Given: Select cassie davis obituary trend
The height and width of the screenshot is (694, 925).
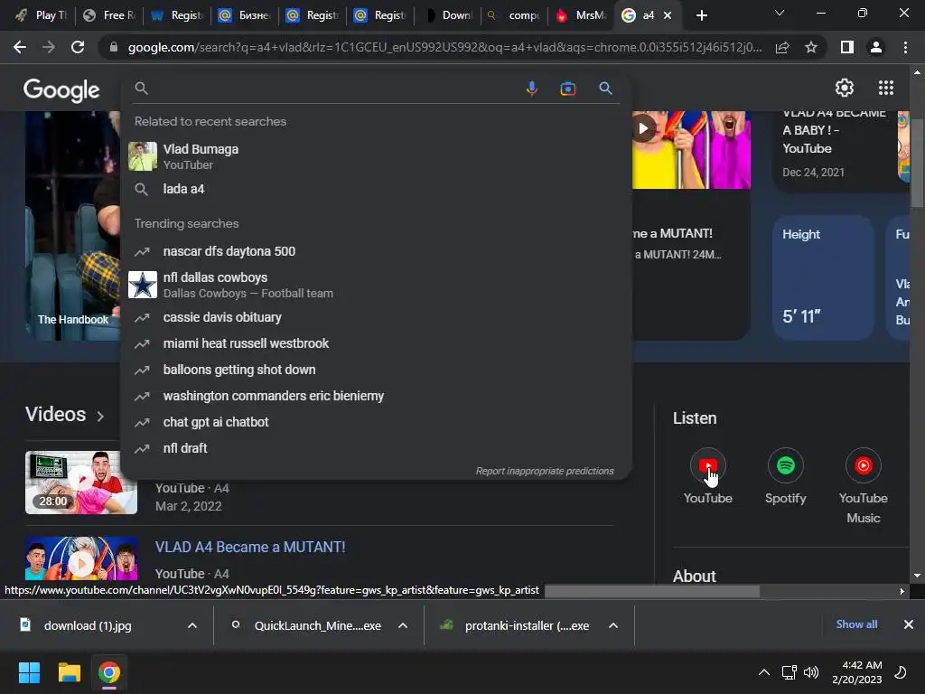Looking at the screenshot, I should tap(376, 317).
